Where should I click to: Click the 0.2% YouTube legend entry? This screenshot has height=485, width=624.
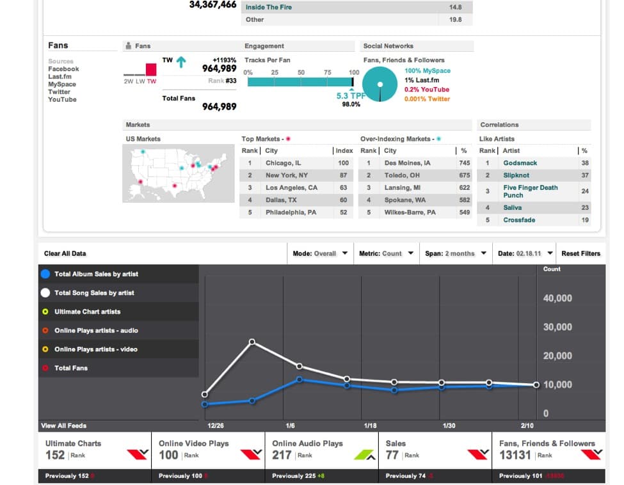click(427, 90)
